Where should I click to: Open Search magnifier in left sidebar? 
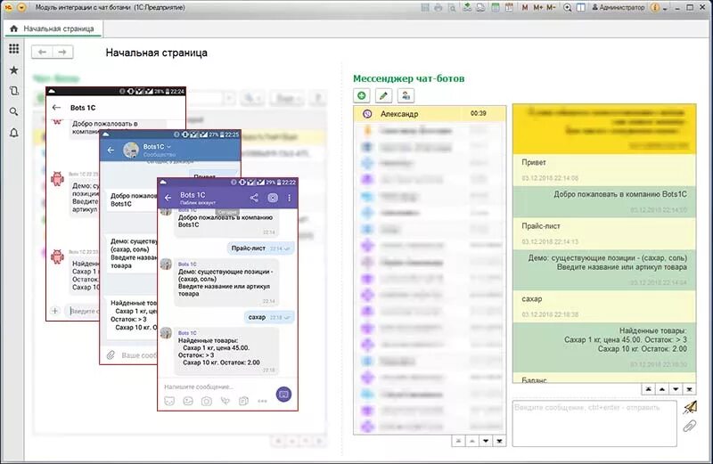click(x=13, y=112)
